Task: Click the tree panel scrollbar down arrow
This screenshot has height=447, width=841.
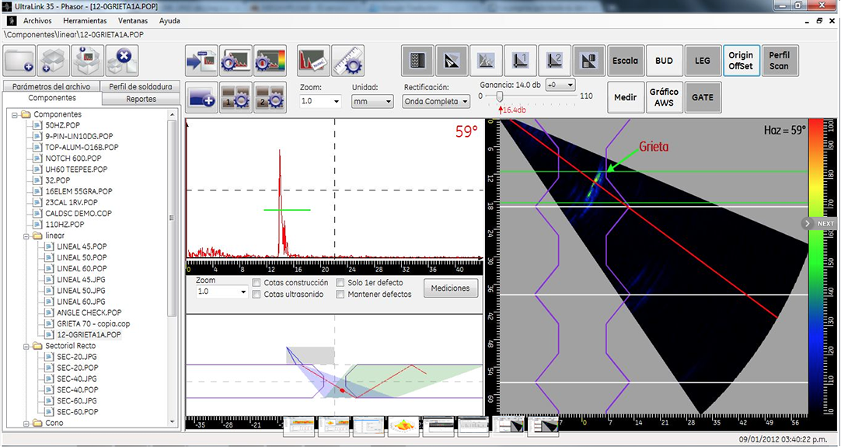Action: [173, 422]
